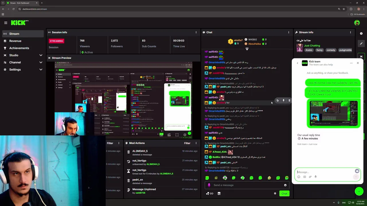Send message arrow in support widget
The image size is (367, 206).
[x=356, y=177]
